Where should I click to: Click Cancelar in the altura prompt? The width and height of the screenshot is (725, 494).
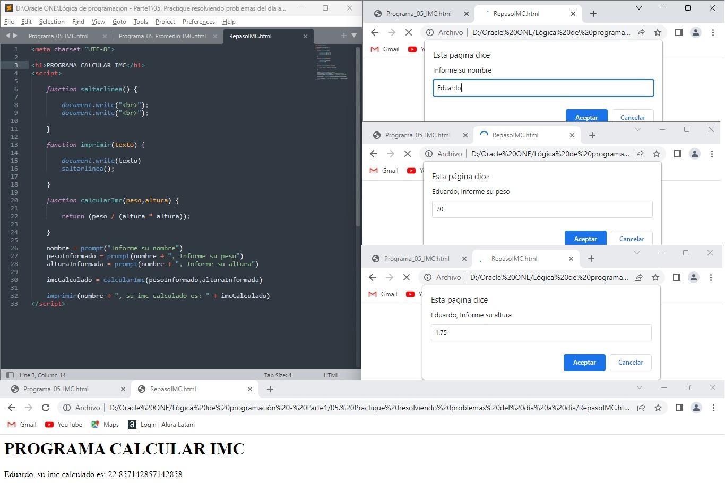point(631,363)
